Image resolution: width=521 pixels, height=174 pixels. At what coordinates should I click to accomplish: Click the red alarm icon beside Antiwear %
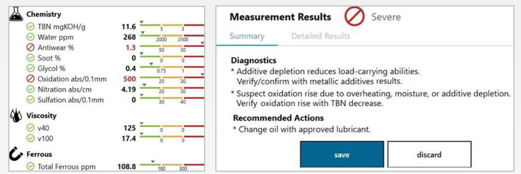pos(31,48)
